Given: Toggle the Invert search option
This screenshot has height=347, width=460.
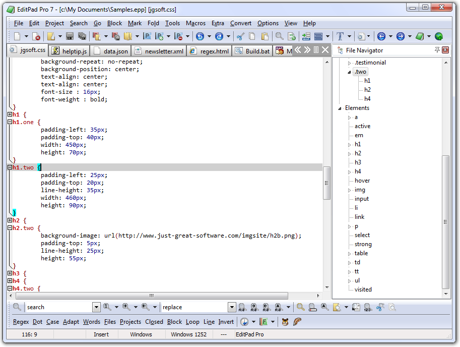Looking at the screenshot, I should click(x=226, y=322).
